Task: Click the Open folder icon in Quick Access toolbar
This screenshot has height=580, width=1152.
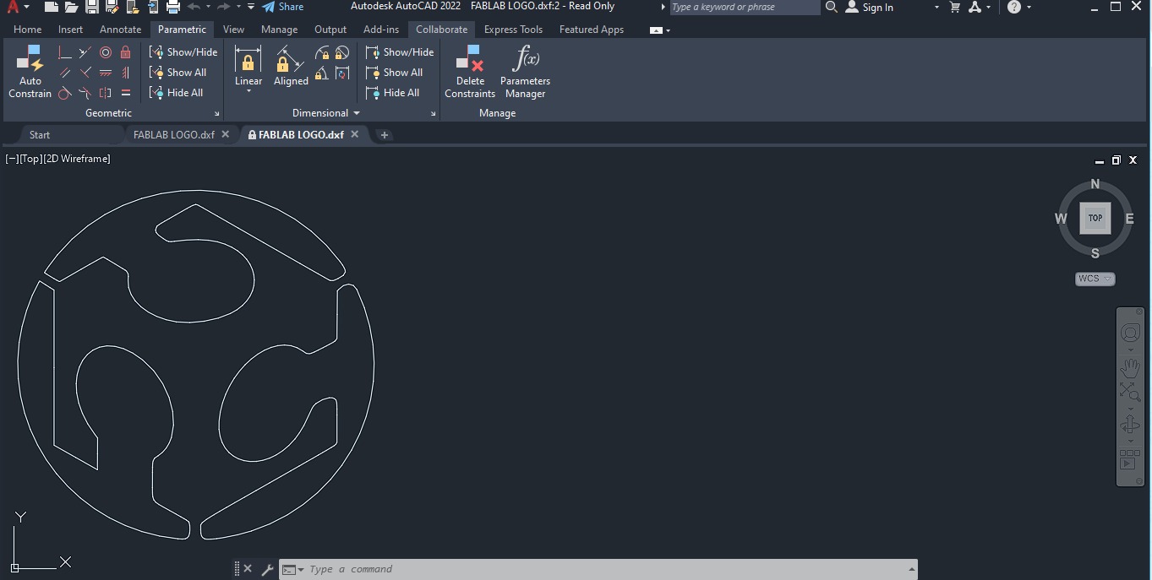Action: coord(71,7)
